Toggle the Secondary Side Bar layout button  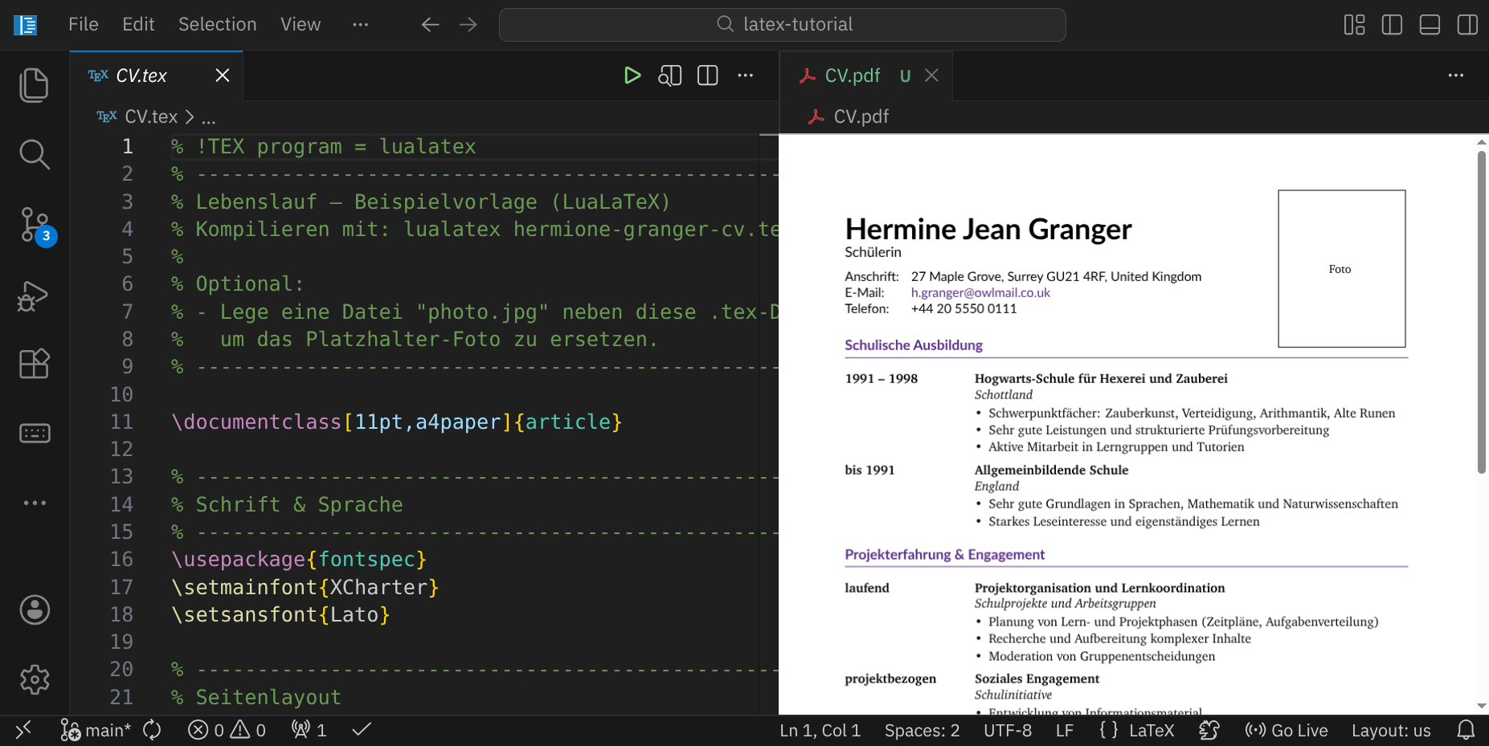pyautogui.click(x=1467, y=25)
